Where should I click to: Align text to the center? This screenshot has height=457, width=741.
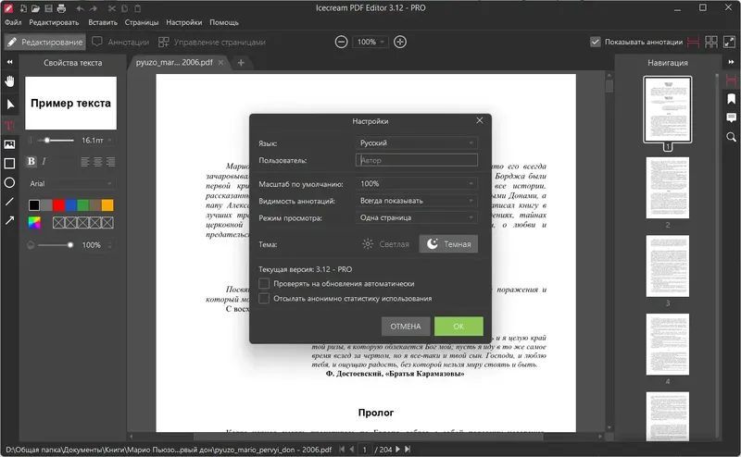coord(98,162)
